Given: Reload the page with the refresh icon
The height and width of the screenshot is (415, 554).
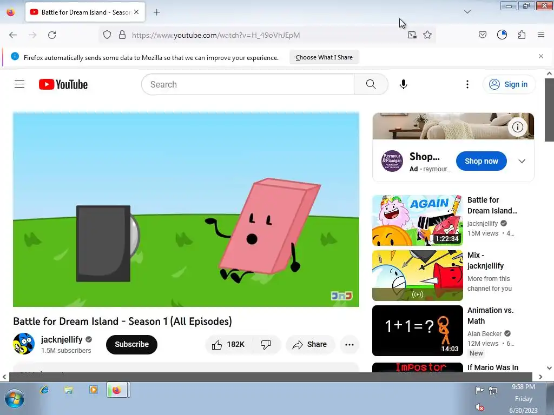Looking at the screenshot, I should pos(52,35).
